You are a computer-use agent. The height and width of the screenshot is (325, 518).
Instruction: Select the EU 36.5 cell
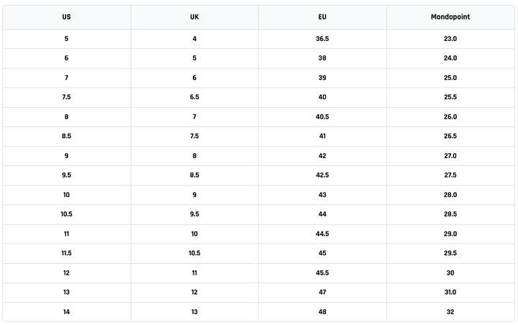coord(322,39)
